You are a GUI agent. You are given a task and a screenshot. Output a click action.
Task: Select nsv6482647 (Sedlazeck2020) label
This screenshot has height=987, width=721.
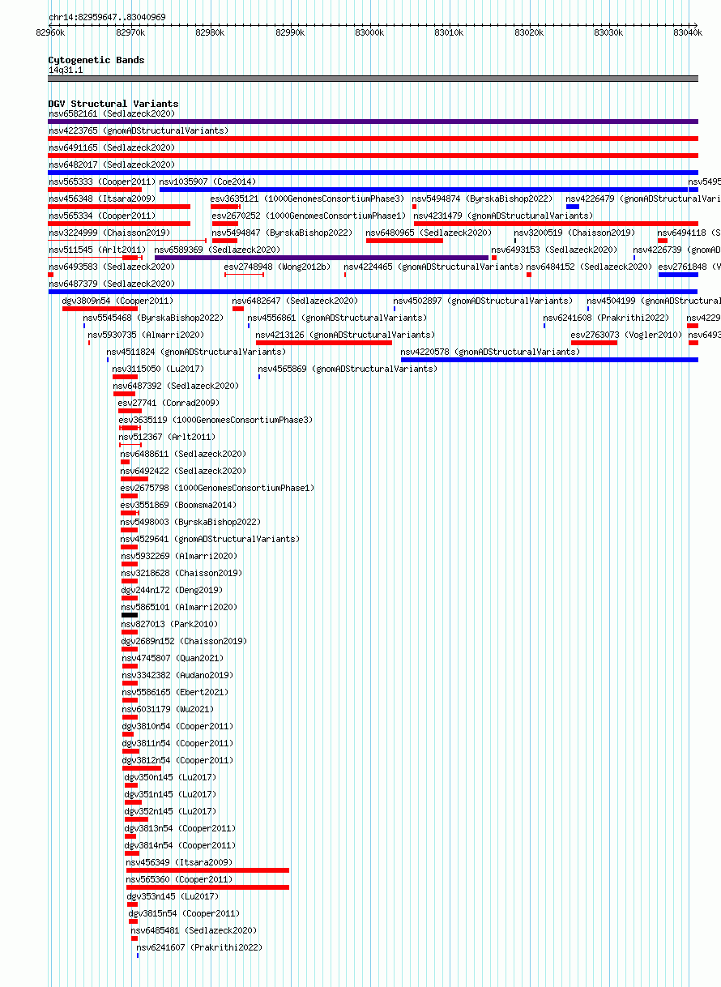tap(295, 301)
